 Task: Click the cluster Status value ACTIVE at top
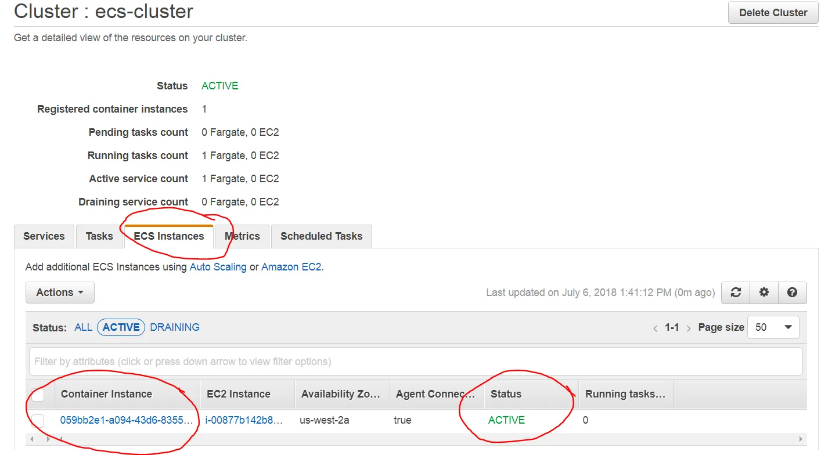pyautogui.click(x=220, y=86)
